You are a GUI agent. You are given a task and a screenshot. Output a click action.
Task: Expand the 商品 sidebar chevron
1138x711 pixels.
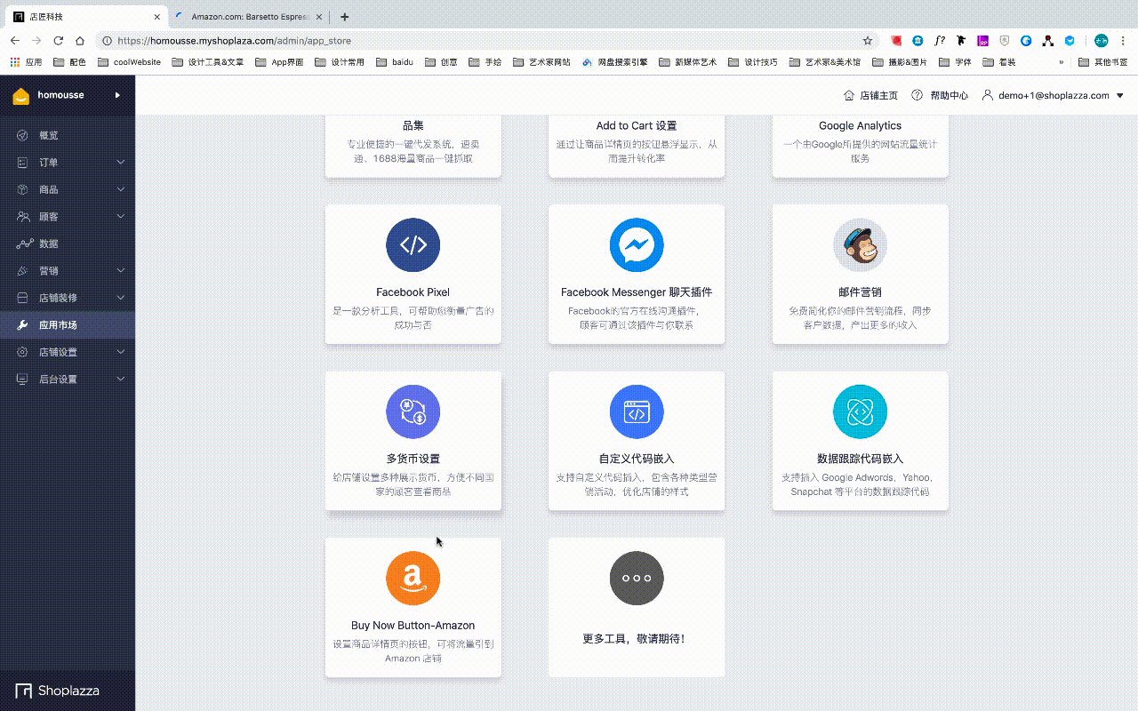point(121,189)
